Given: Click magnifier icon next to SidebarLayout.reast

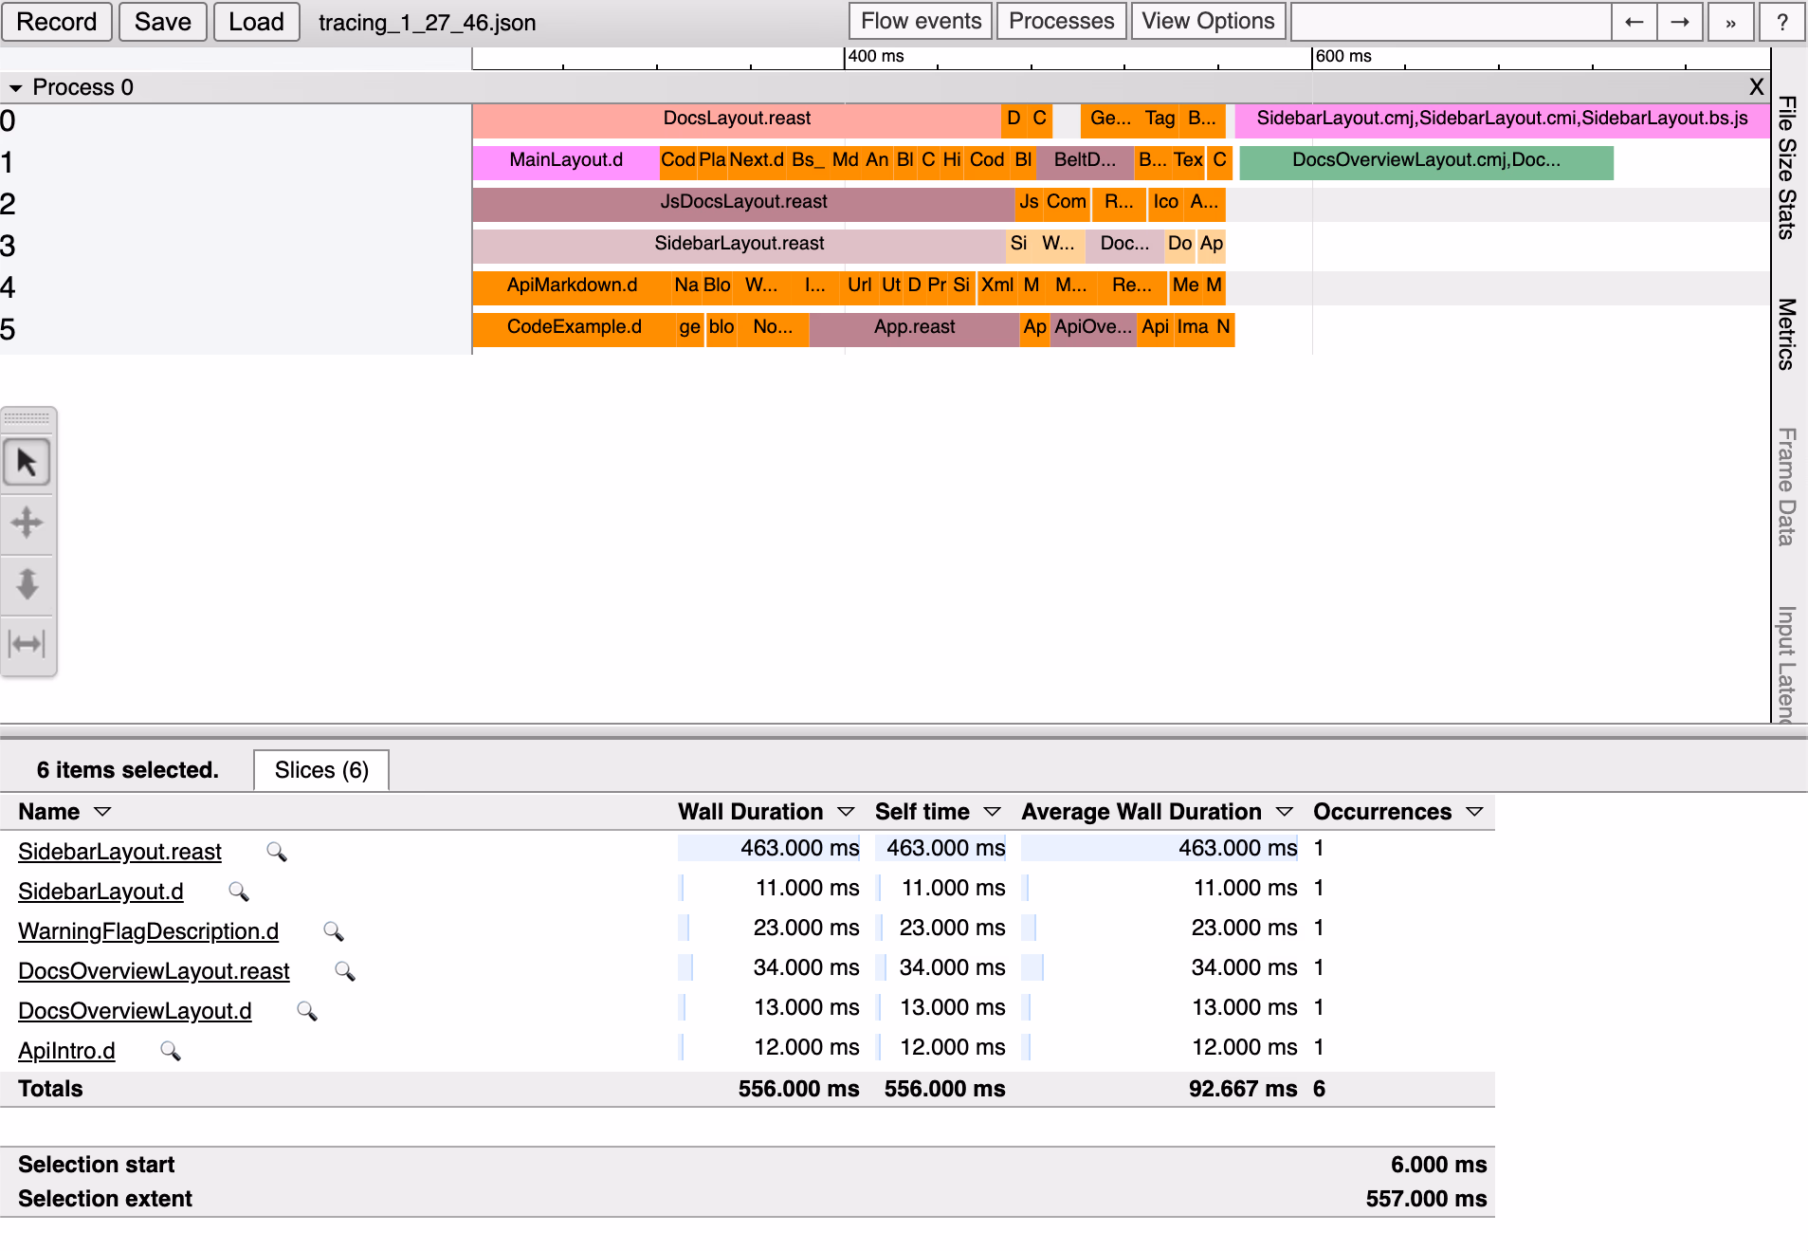Looking at the screenshot, I should [276, 852].
